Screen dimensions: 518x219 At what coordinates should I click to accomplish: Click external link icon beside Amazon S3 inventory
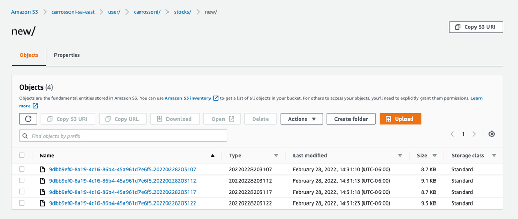pyautogui.click(x=216, y=98)
